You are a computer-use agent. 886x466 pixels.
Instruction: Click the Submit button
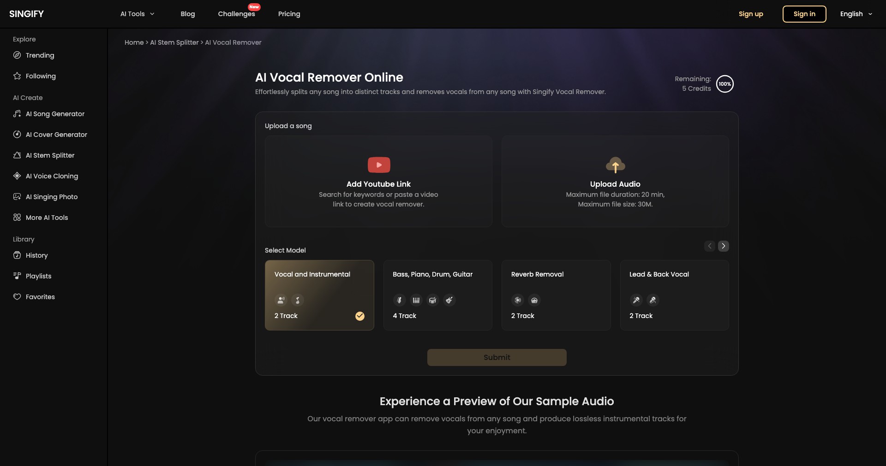click(497, 358)
